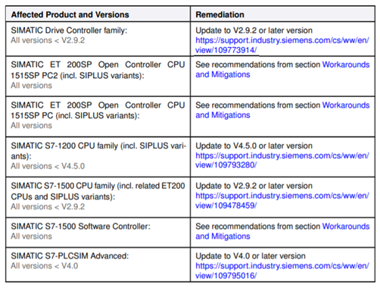Follow Workarounds and Mitigations link for 1515SP PC
This screenshot has height=288, width=380.
[282, 110]
